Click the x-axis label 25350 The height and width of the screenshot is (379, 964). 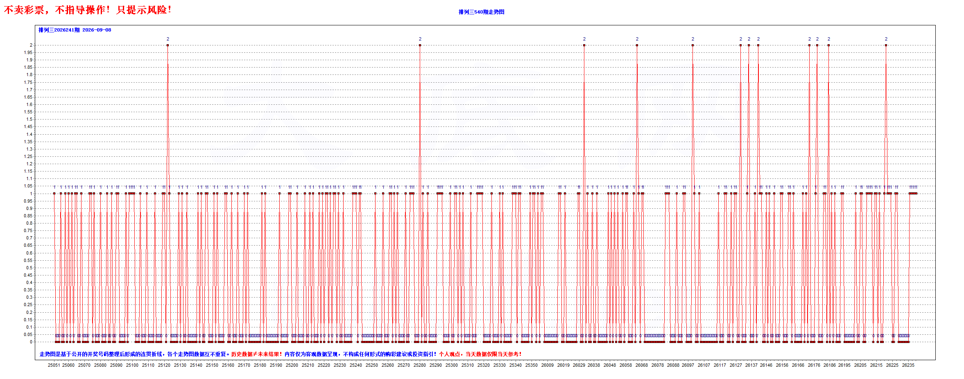[532, 365]
